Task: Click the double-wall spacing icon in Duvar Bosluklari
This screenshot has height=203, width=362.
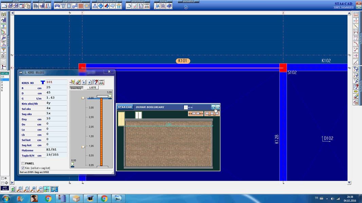Action: pyautogui.click(x=212, y=113)
